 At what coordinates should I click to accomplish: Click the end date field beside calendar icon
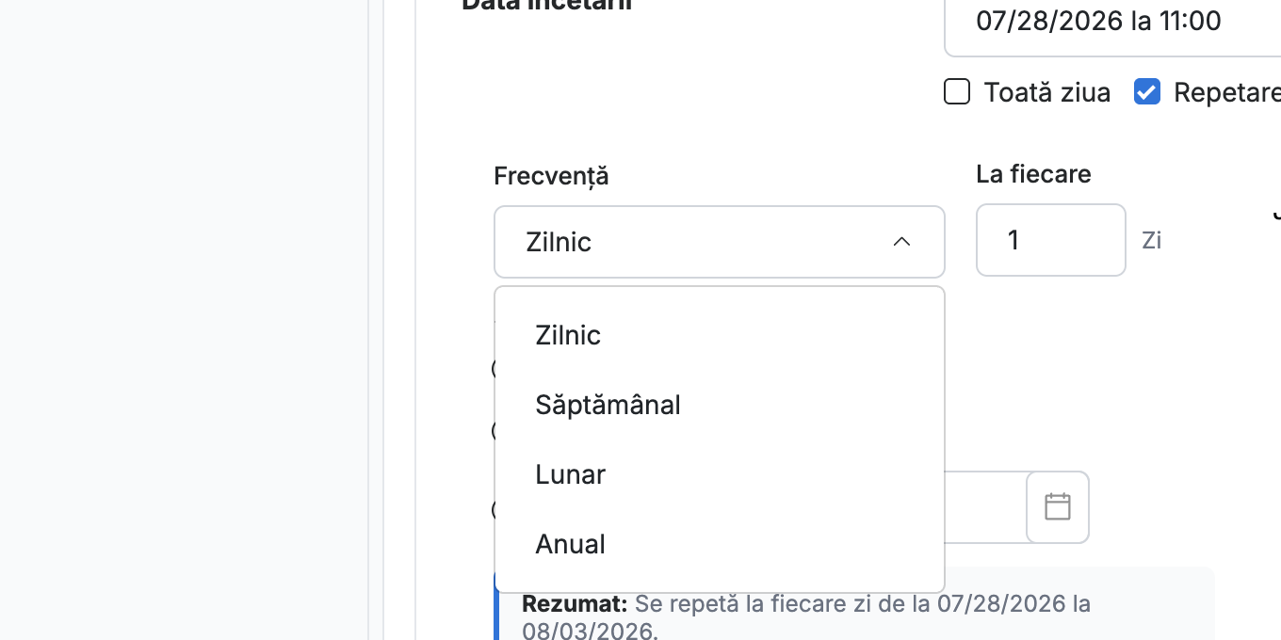coord(985,507)
